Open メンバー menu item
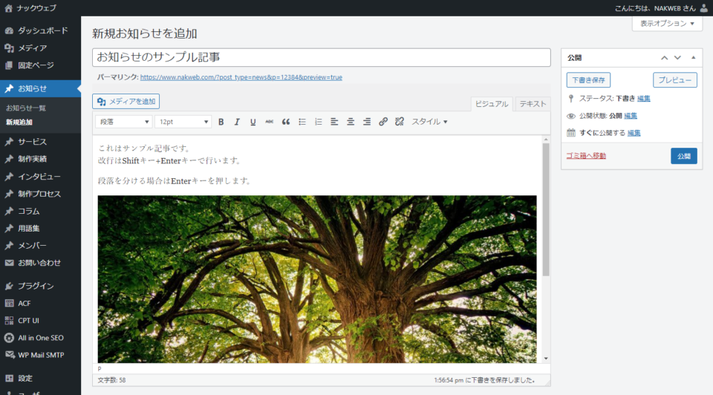Viewport: 713px width, 395px height. tap(40, 246)
